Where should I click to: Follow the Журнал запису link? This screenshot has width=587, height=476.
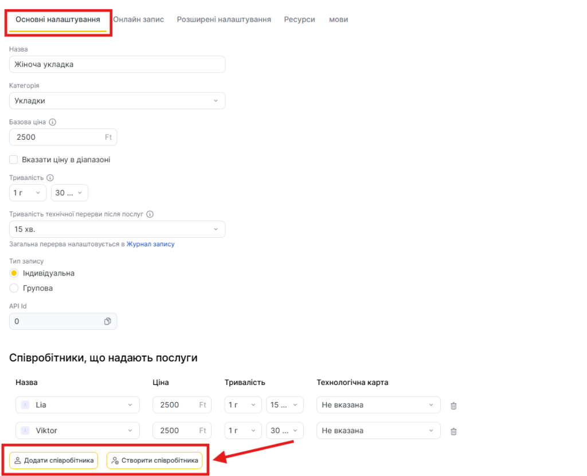(x=150, y=244)
